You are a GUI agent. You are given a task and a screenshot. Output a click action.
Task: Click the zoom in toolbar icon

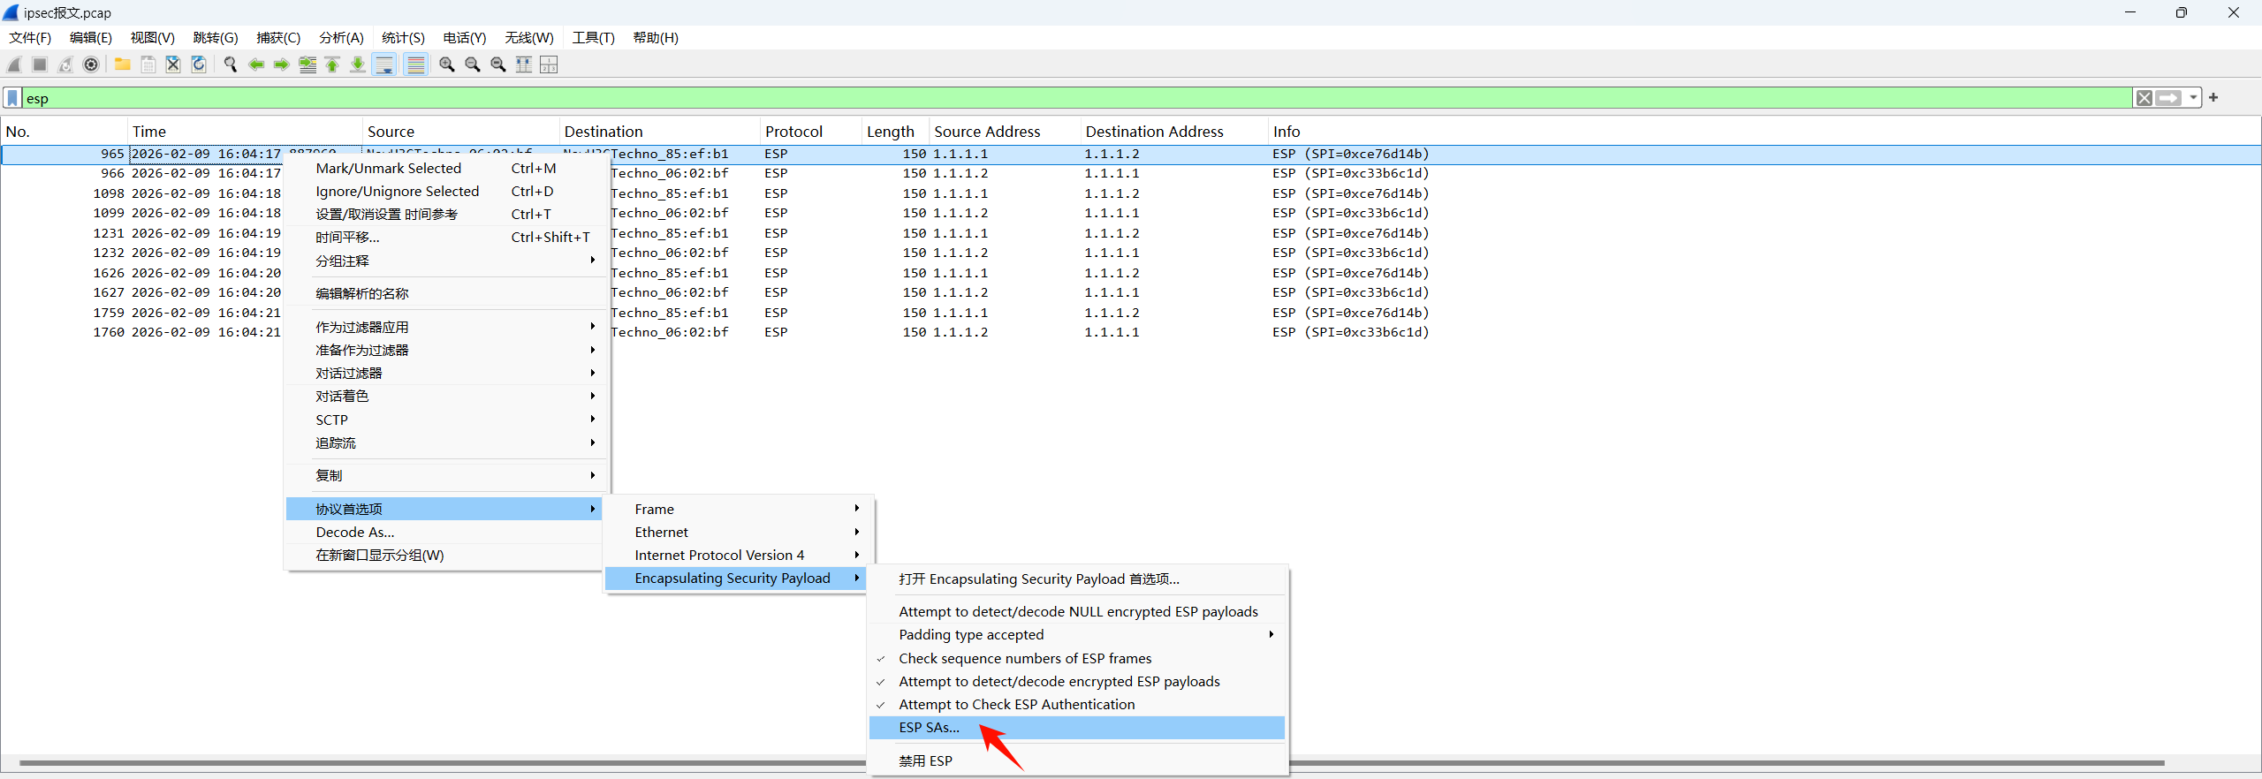point(447,64)
